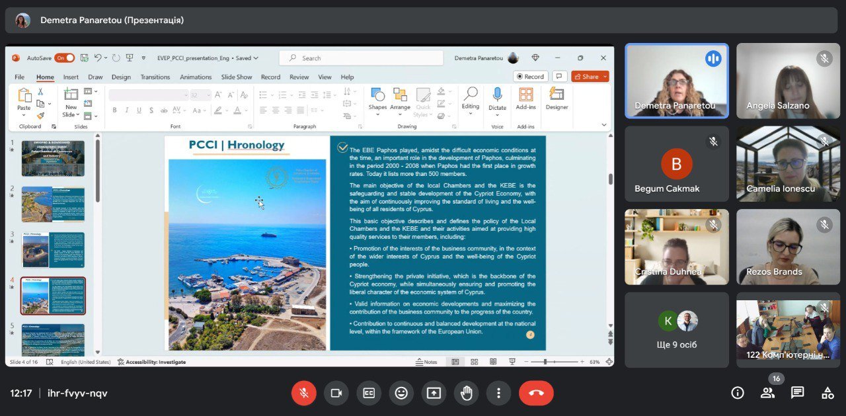Image resolution: width=846 pixels, height=416 pixels.
Task: Raise hand in the meeting
Action: (x=467, y=393)
